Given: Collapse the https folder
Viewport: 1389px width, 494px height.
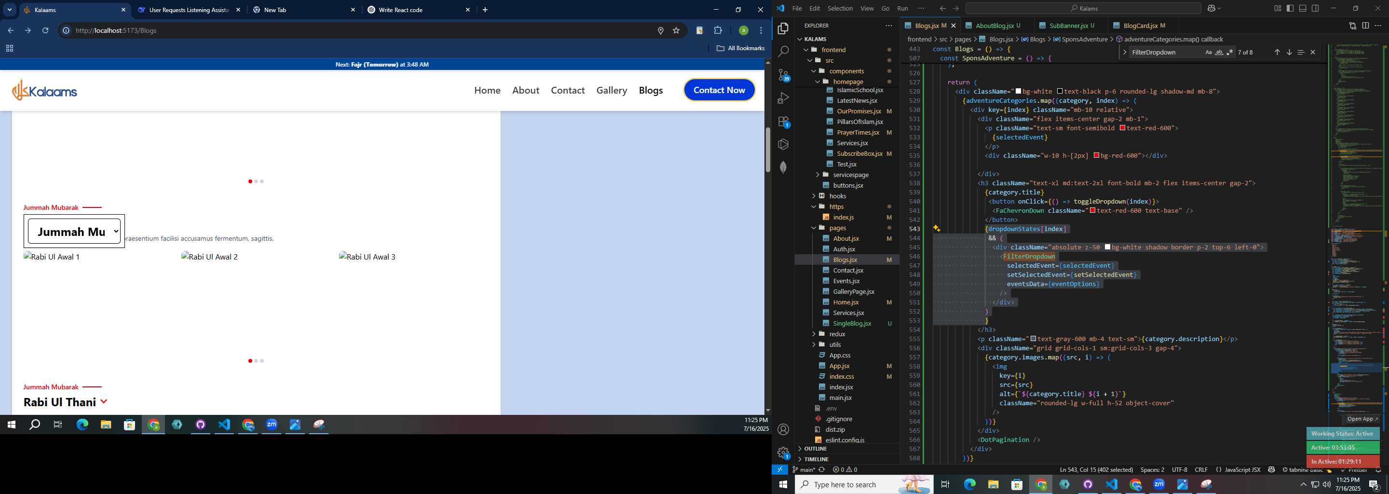Looking at the screenshot, I should pos(836,206).
